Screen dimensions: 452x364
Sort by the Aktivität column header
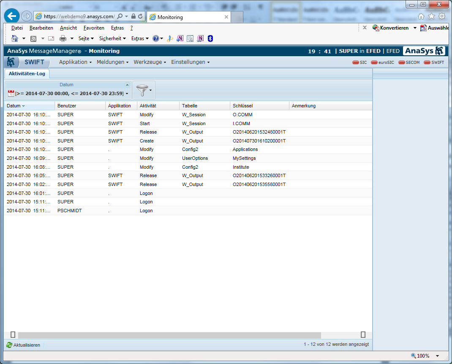tap(158, 106)
